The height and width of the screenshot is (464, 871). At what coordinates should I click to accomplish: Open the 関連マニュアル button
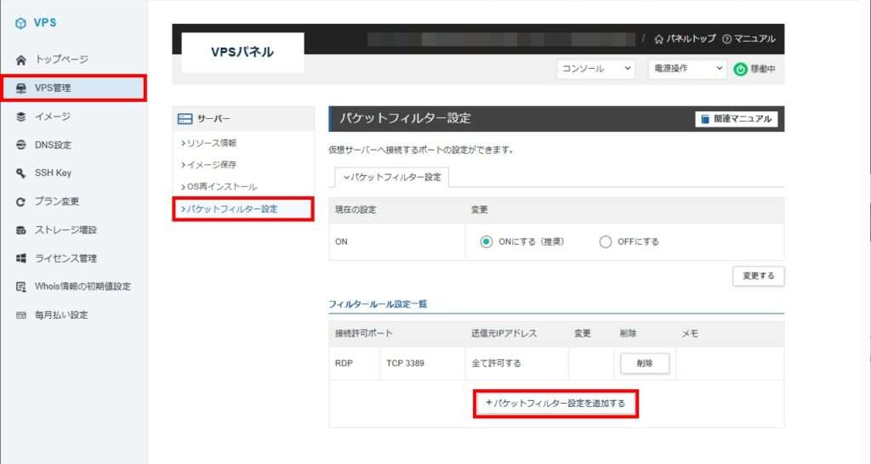(736, 119)
